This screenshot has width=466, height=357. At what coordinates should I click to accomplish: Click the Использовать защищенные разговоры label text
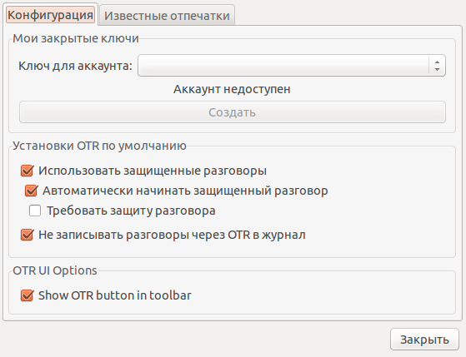pyautogui.click(x=153, y=171)
